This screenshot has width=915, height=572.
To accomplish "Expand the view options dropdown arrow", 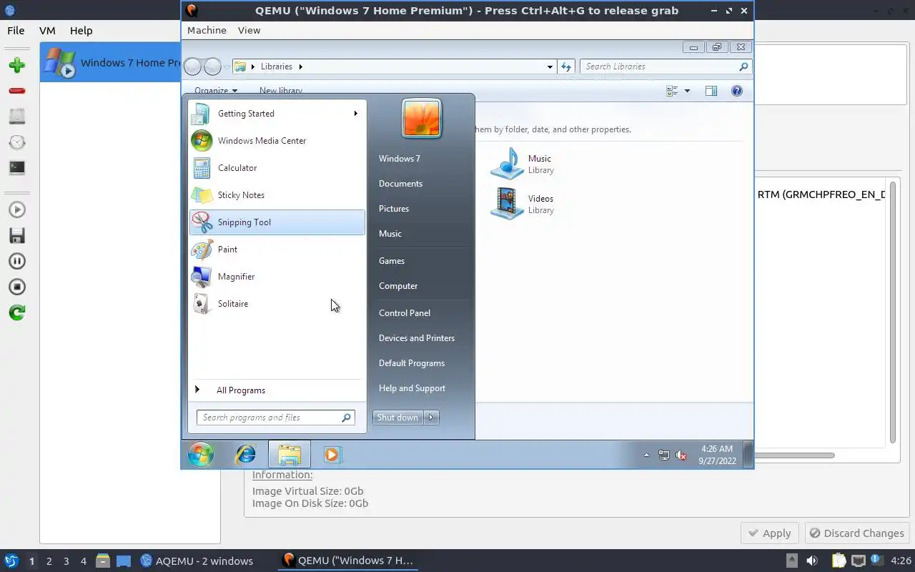I will click(687, 91).
